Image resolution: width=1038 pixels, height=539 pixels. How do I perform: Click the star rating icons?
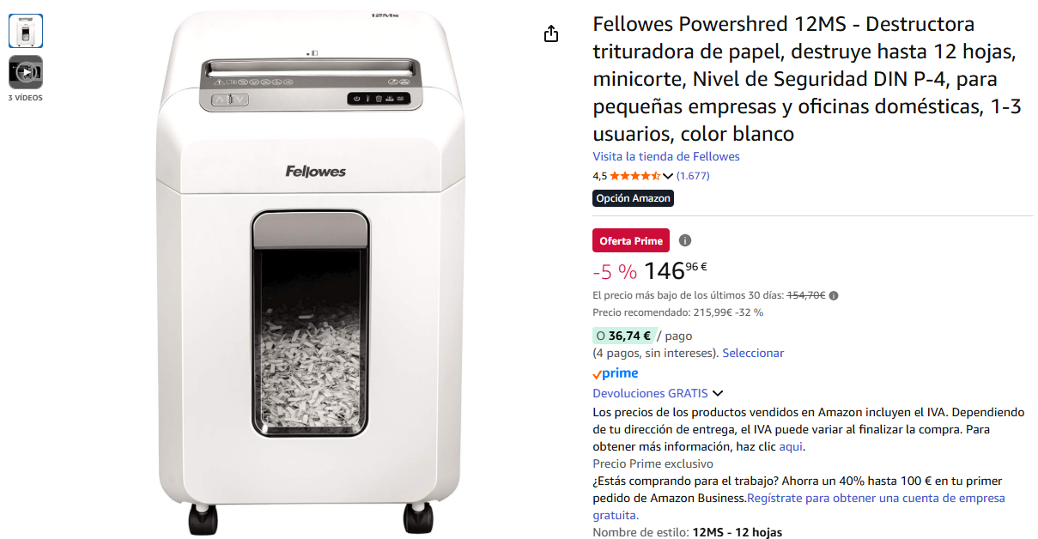(635, 176)
